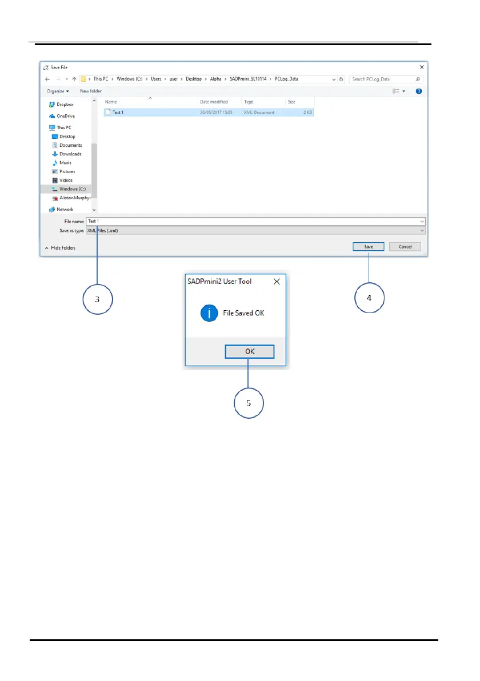This screenshot has height=681, width=480.
Task: Open Desktop in navigation pane
Action: pos(63,137)
